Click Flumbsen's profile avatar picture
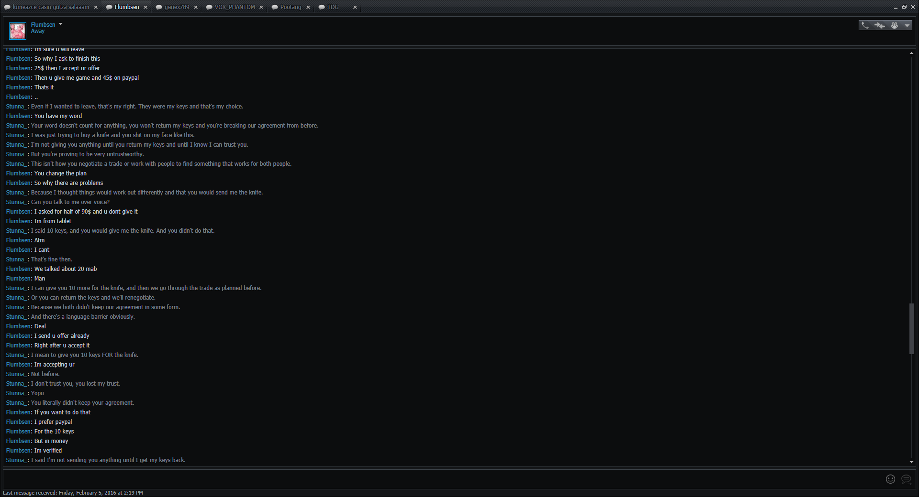The width and height of the screenshot is (919, 497). [18, 31]
